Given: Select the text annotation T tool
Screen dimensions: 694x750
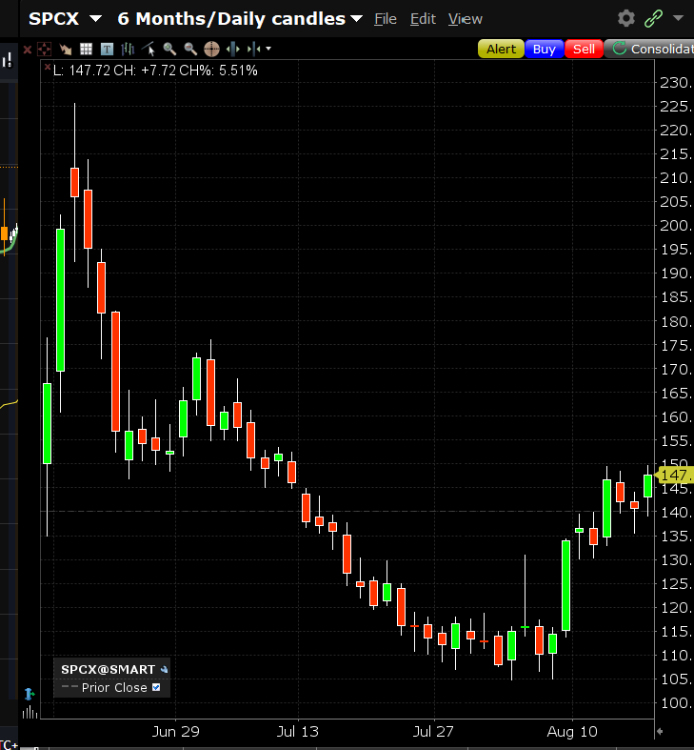Looking at the screenshot, I should tap(107, 49).
